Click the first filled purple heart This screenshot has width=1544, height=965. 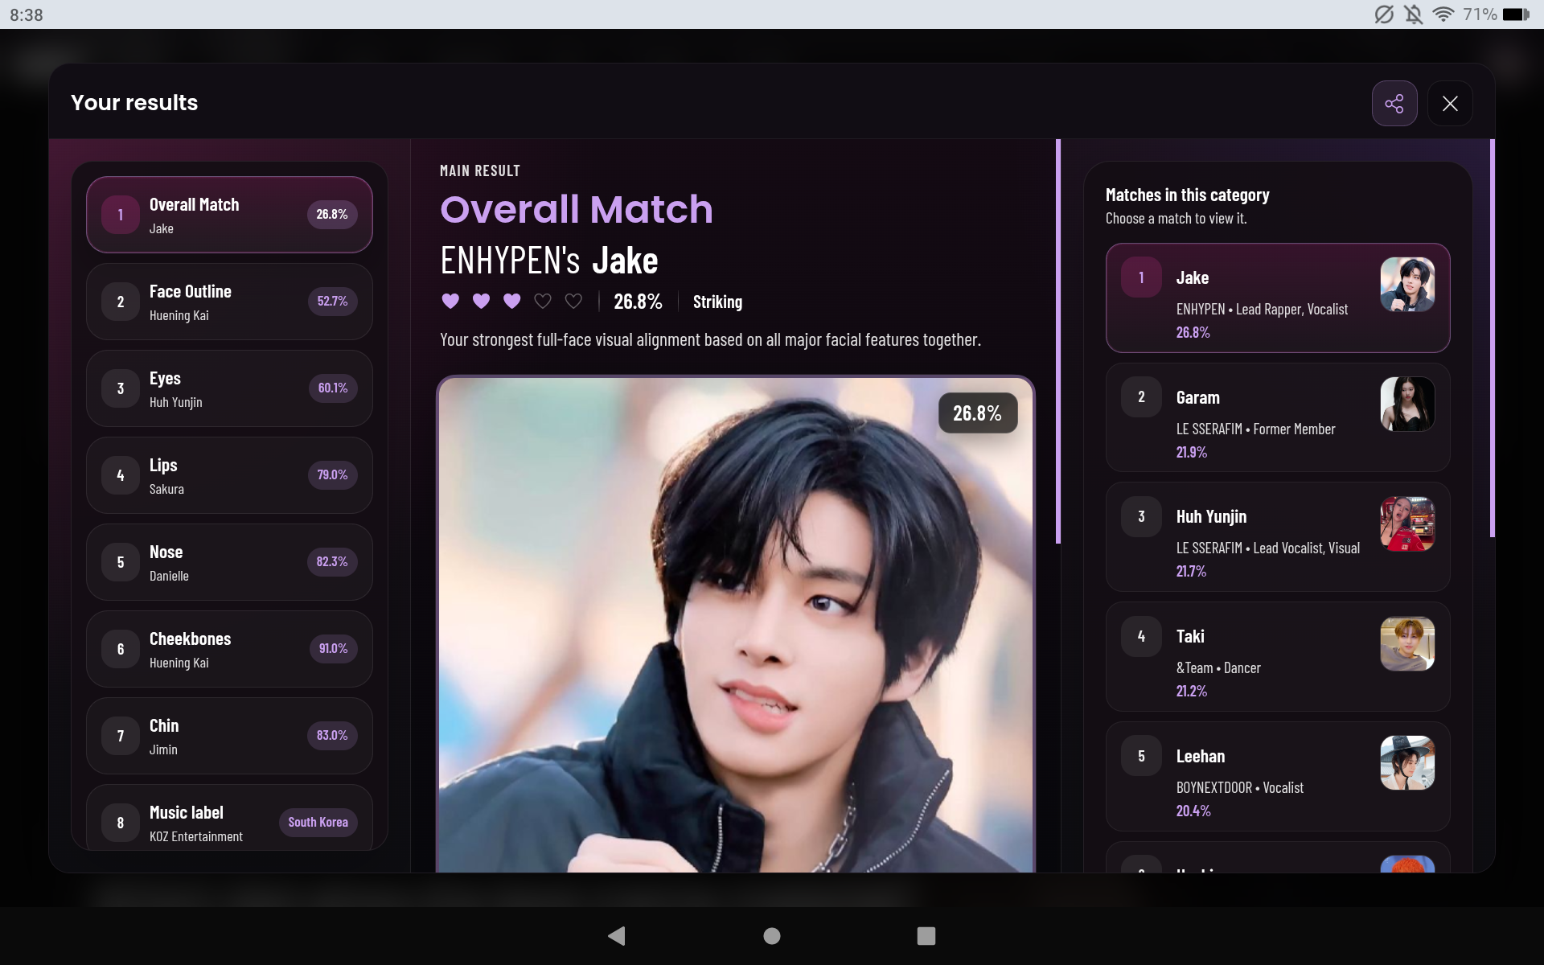pos(450,301)
